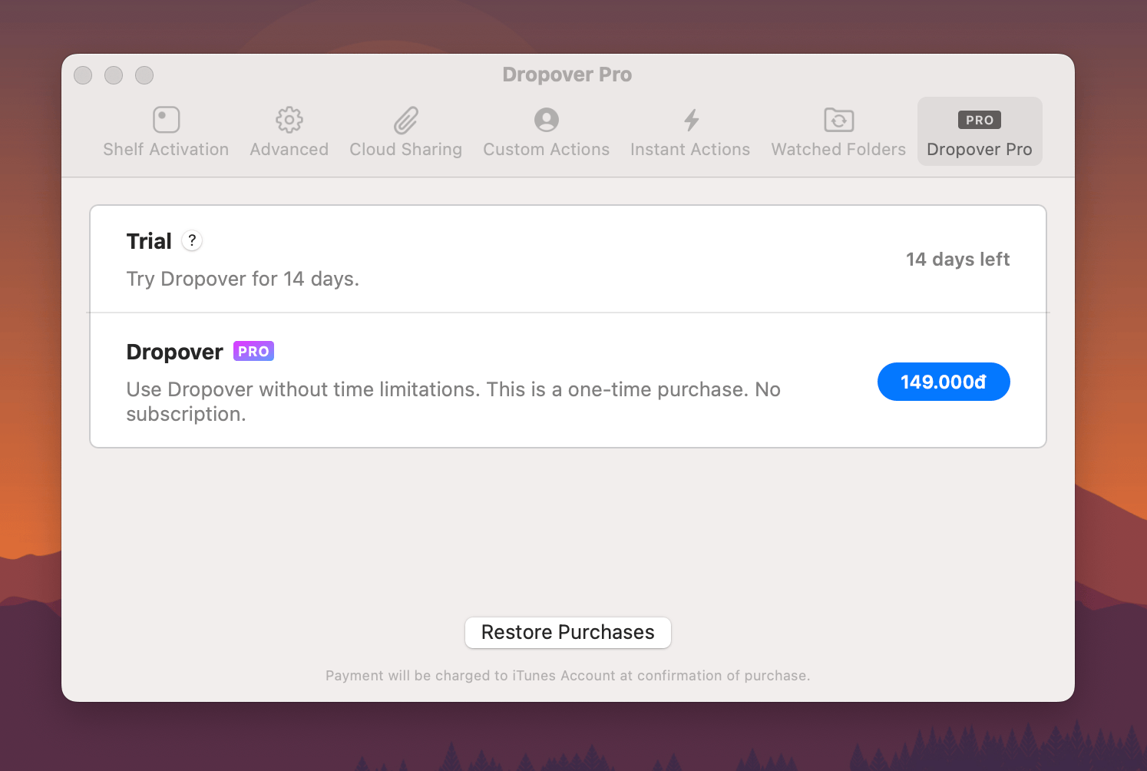Image resolution: width=1147 pixels, height=771 pixels.
Task: Select the Custom Actions tab
Action: pyautogui.click(x=546, y=132)
